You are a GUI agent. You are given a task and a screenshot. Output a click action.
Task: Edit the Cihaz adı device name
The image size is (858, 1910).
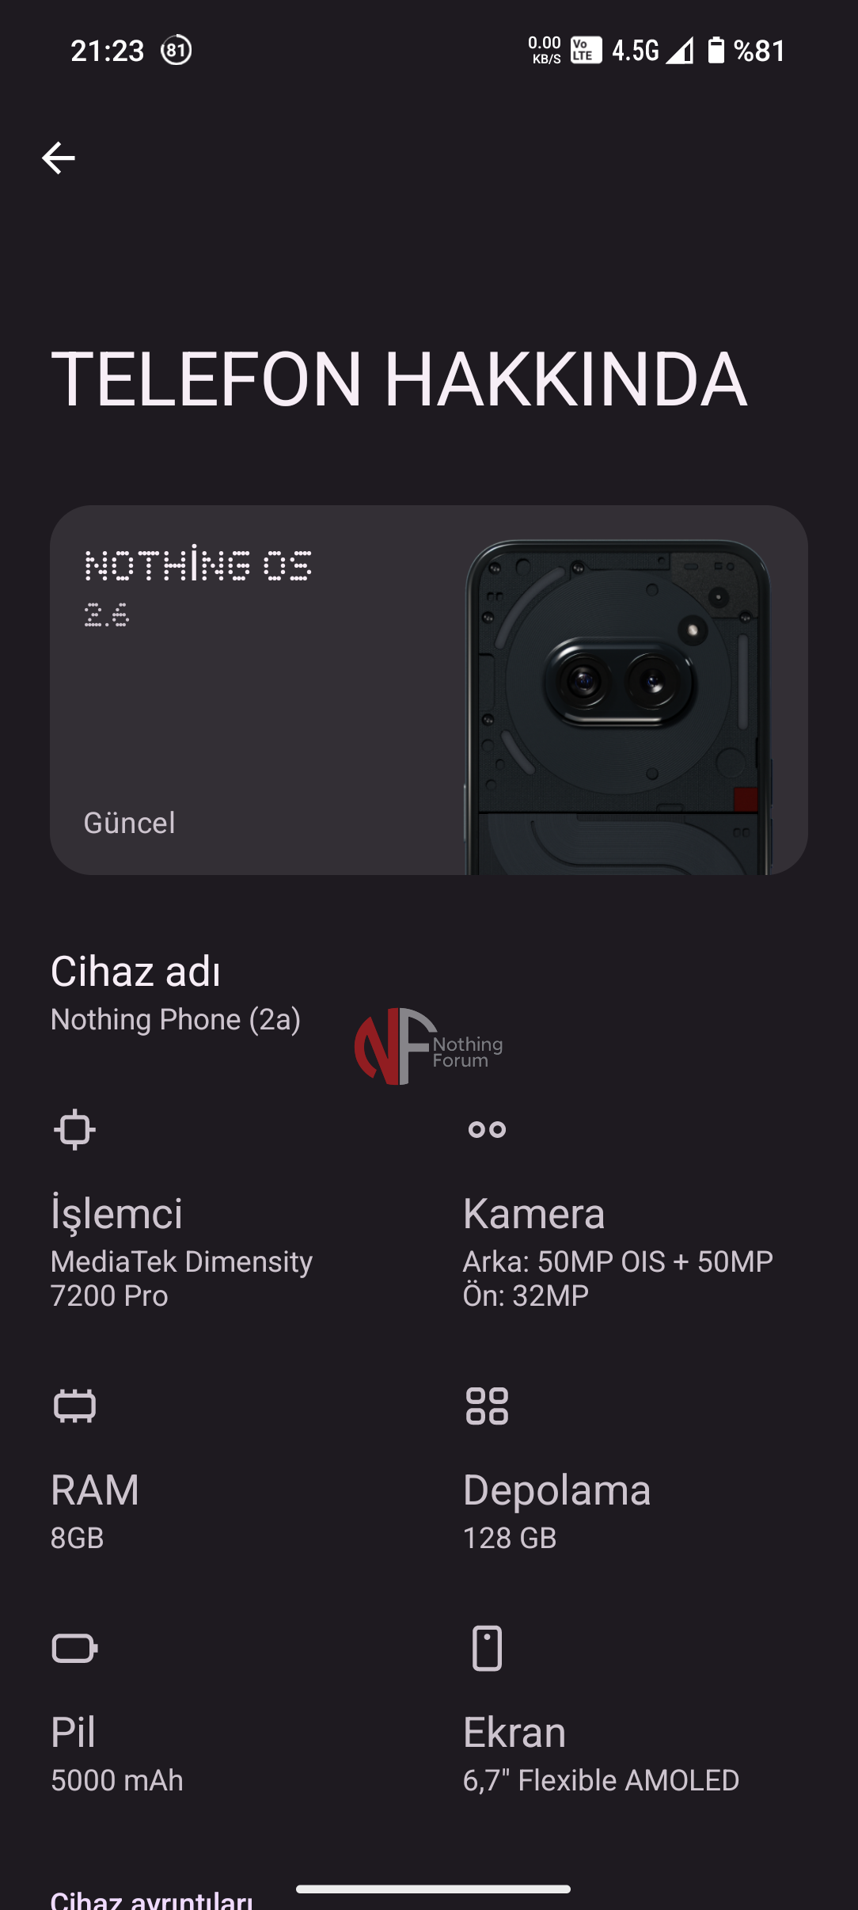coord(176,994)
